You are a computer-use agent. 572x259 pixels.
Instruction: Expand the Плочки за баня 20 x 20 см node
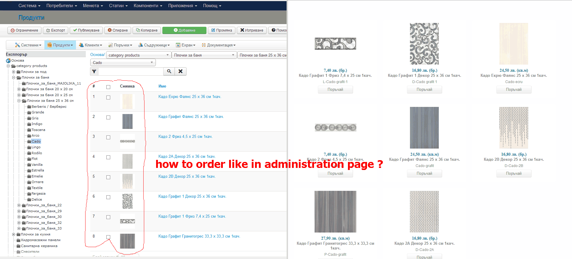19,89
